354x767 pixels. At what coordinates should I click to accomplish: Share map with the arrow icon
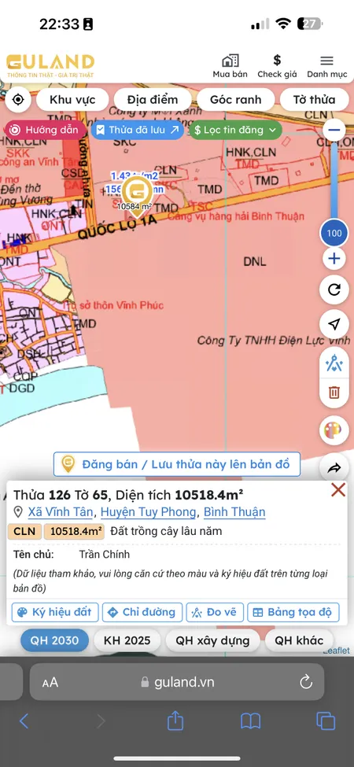click(x=334, y=468)
